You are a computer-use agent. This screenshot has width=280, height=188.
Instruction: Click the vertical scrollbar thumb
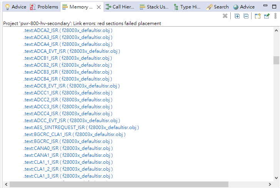pos(276,60)
